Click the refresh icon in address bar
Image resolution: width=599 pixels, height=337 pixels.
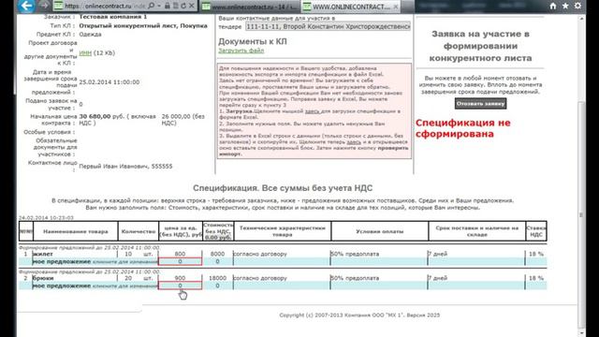(x=183, y=6)
